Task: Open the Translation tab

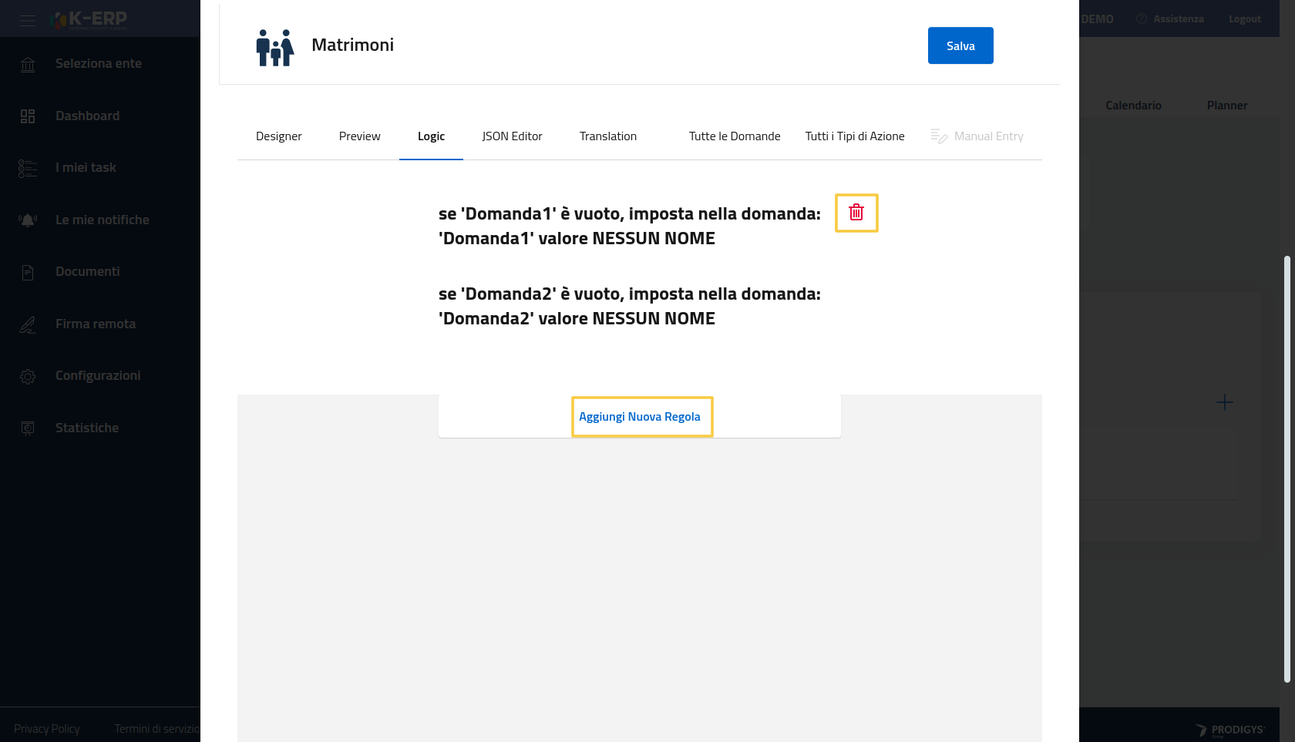Action: tap(607, 136)
